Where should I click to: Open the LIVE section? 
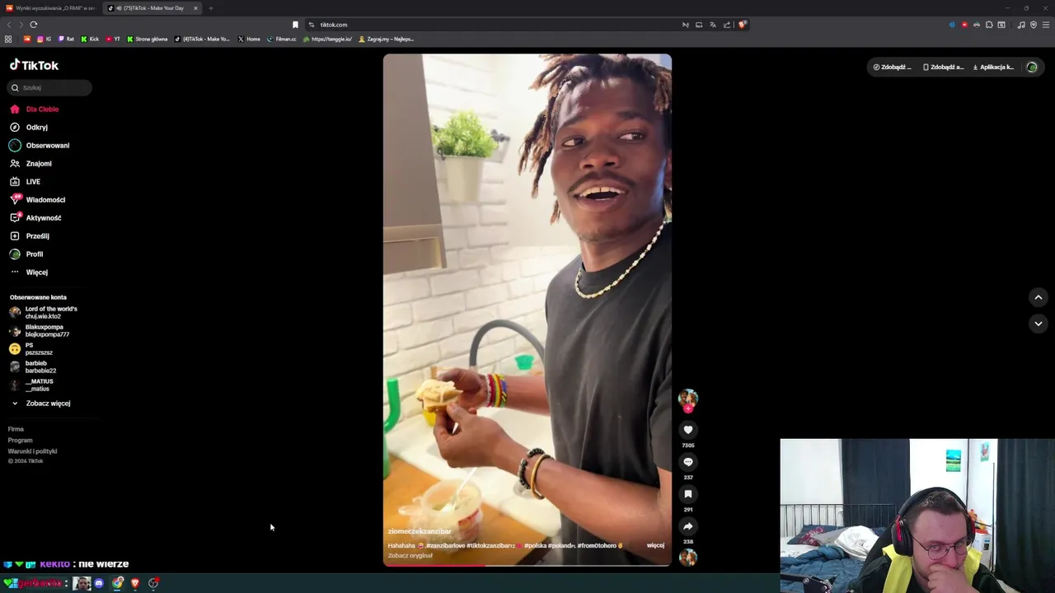(25, 181)
